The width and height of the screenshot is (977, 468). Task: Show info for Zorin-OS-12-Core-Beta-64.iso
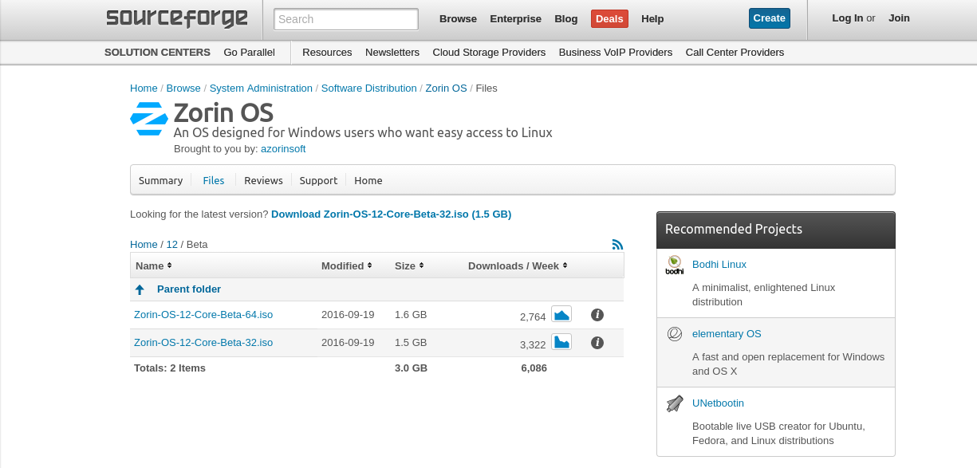click(597, 315)
